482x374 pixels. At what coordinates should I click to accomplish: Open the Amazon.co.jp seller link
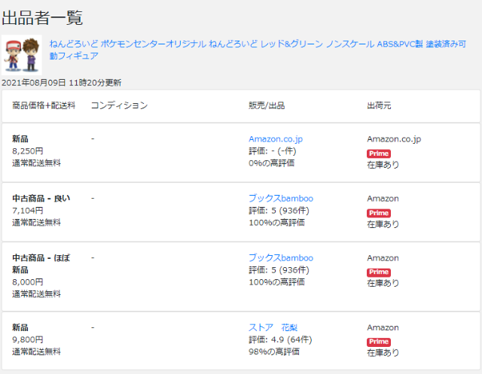click(276, 139)
